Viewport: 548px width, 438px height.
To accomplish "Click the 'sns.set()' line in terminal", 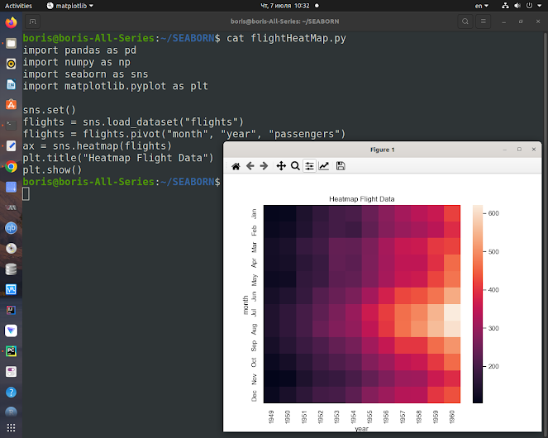I will click(50, 110).
